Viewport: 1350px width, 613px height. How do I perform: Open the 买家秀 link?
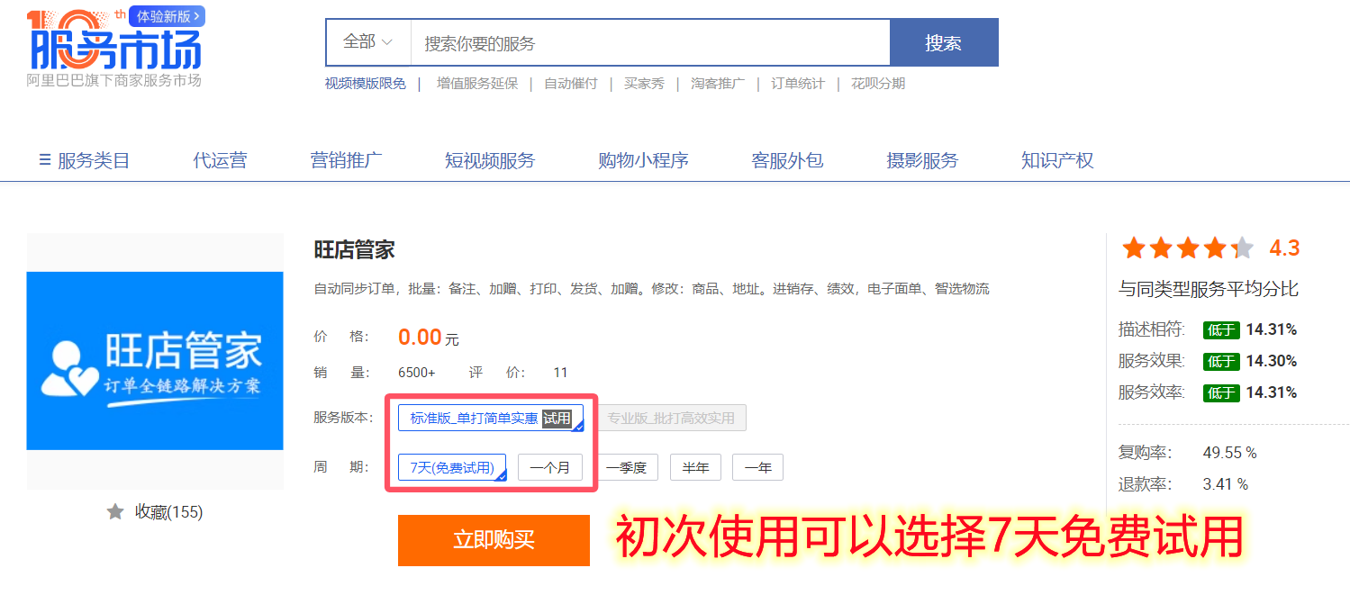[644, 84]
